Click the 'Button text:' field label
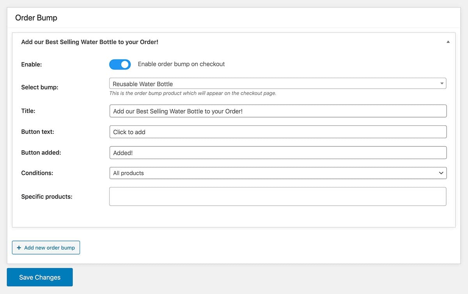Image resolution: width=468 pixels, height=294 pixels. (38, 132)
